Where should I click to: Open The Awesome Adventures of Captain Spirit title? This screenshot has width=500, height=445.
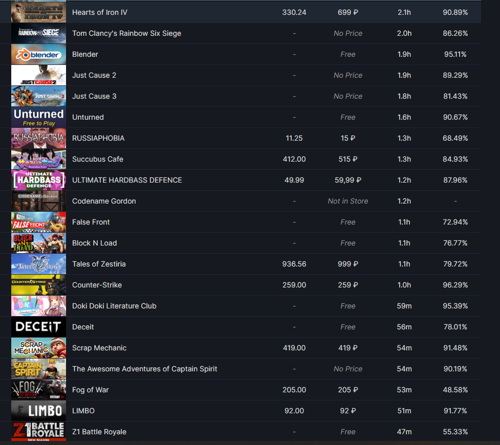144,369
